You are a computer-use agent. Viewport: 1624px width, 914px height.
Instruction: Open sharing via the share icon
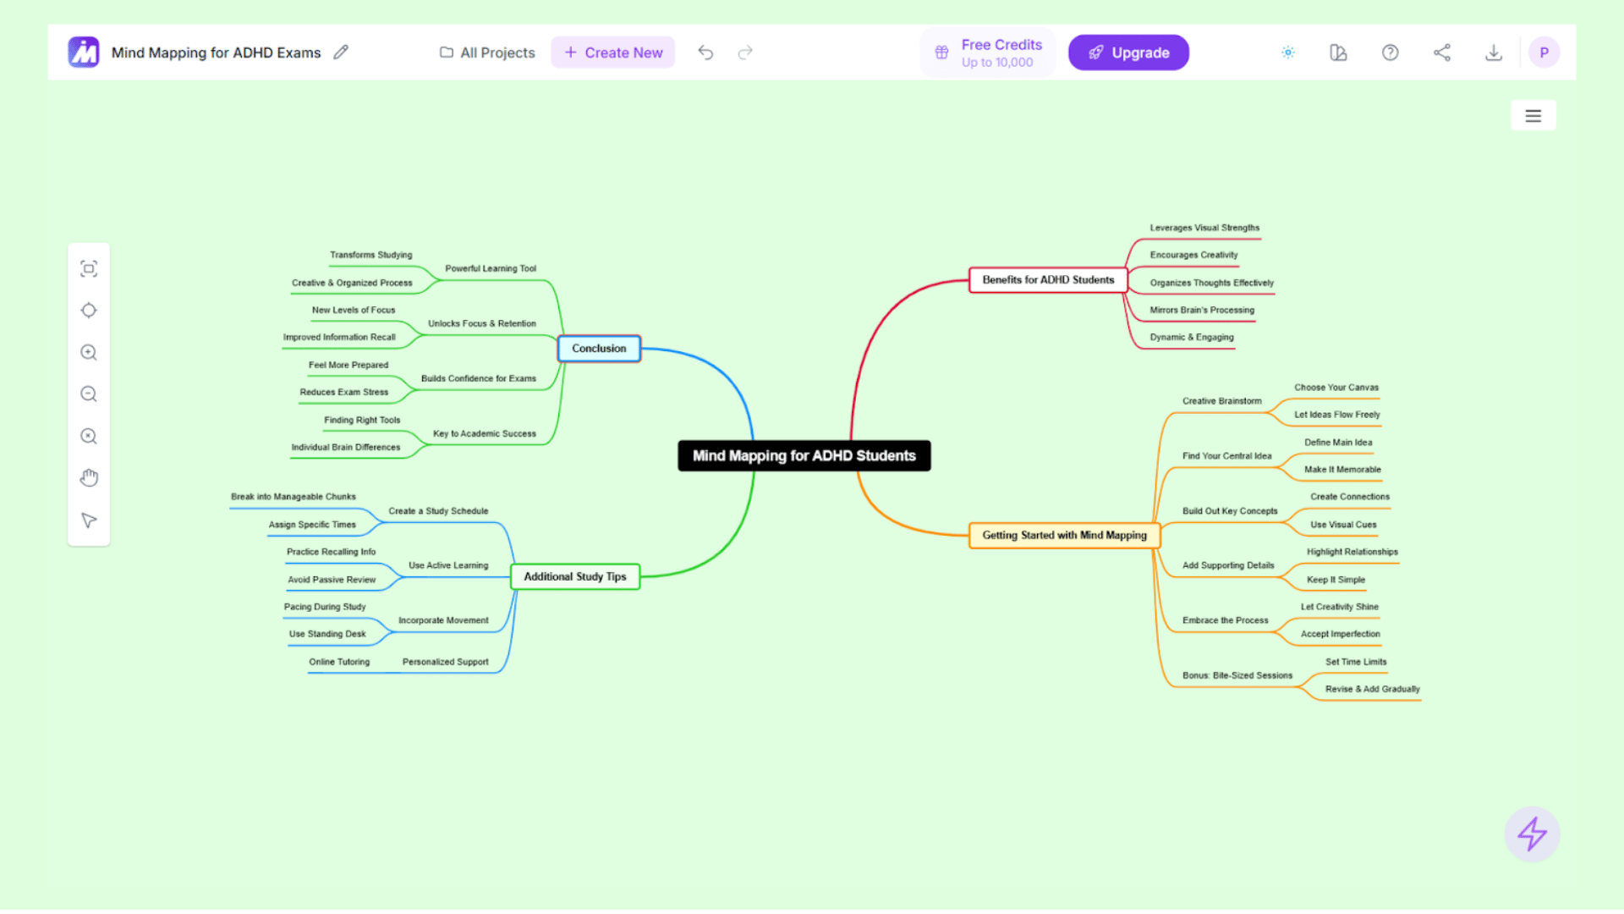pyautogui.click(x=1442, y=52)
